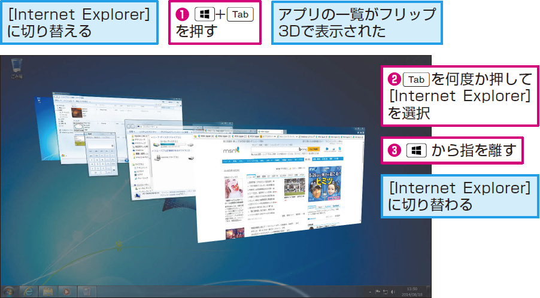Open the Action Center flag icon

(x=378, y=292)
